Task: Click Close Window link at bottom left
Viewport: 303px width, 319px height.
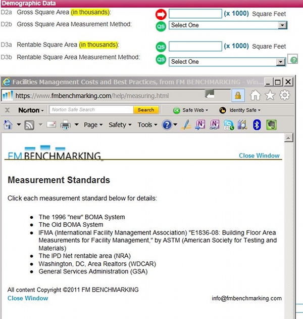Action: [x=28, y=298]
